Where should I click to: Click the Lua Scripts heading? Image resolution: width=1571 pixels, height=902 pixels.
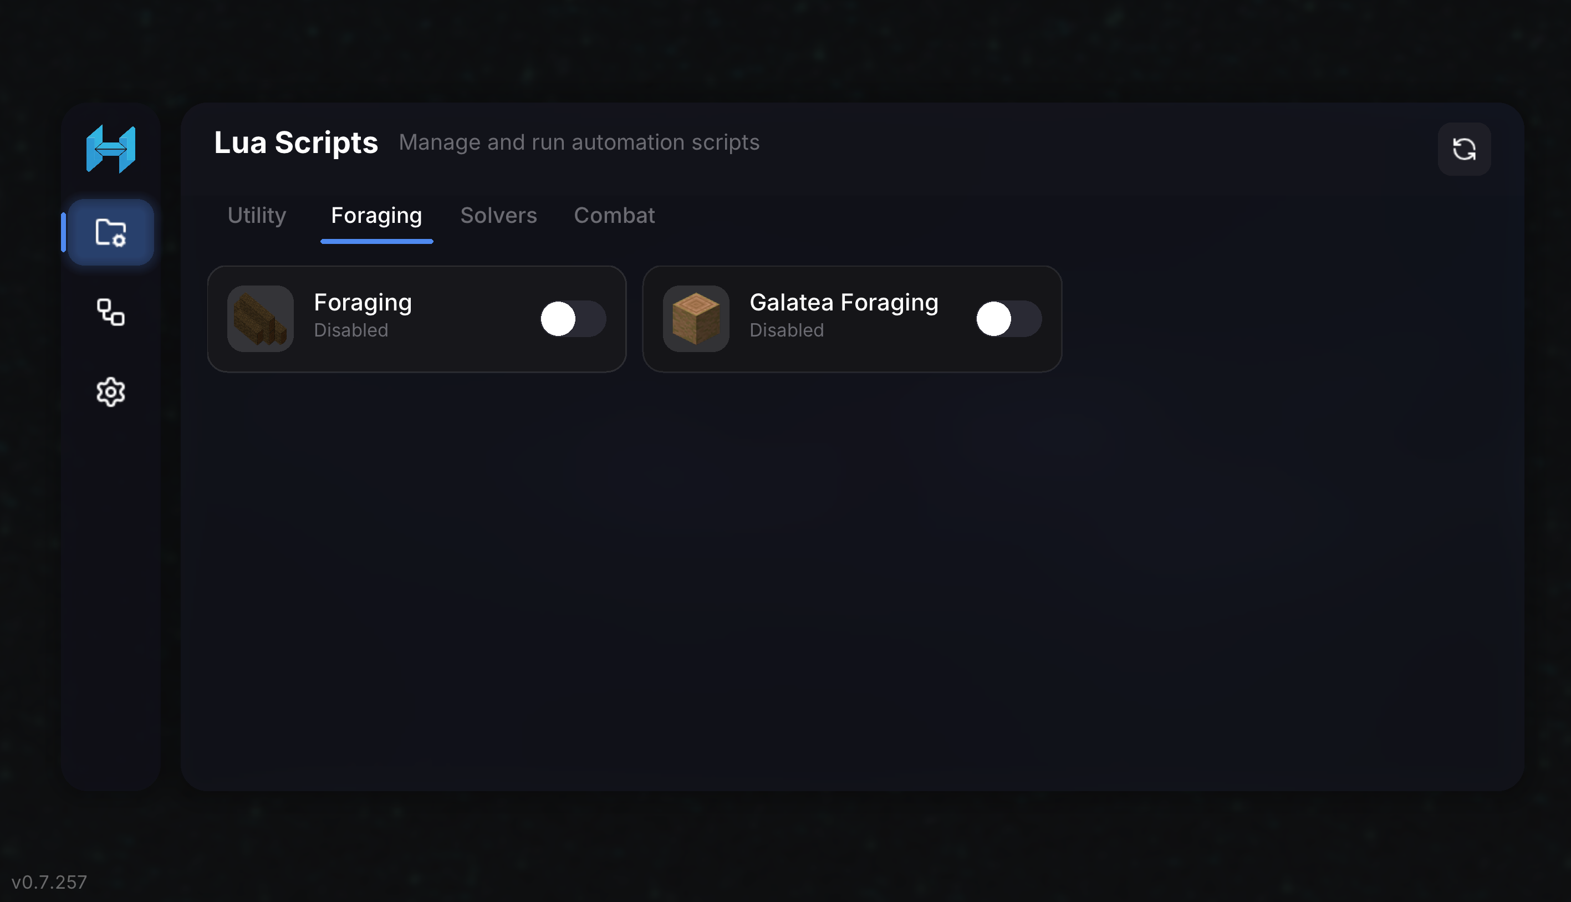tap(296, 142)
